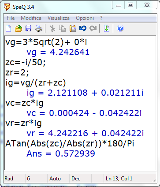Copy with the two-pages icon
The height and width of the screenshot is (187, 160).
coord(62,28)
